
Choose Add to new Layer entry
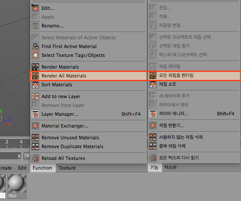(x=88, y=96)
